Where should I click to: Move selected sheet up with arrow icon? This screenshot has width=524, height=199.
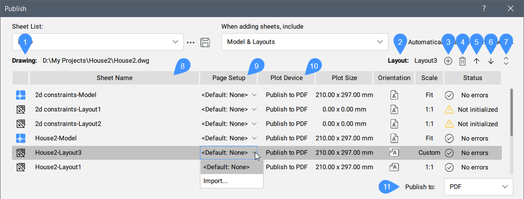(476, 60)
